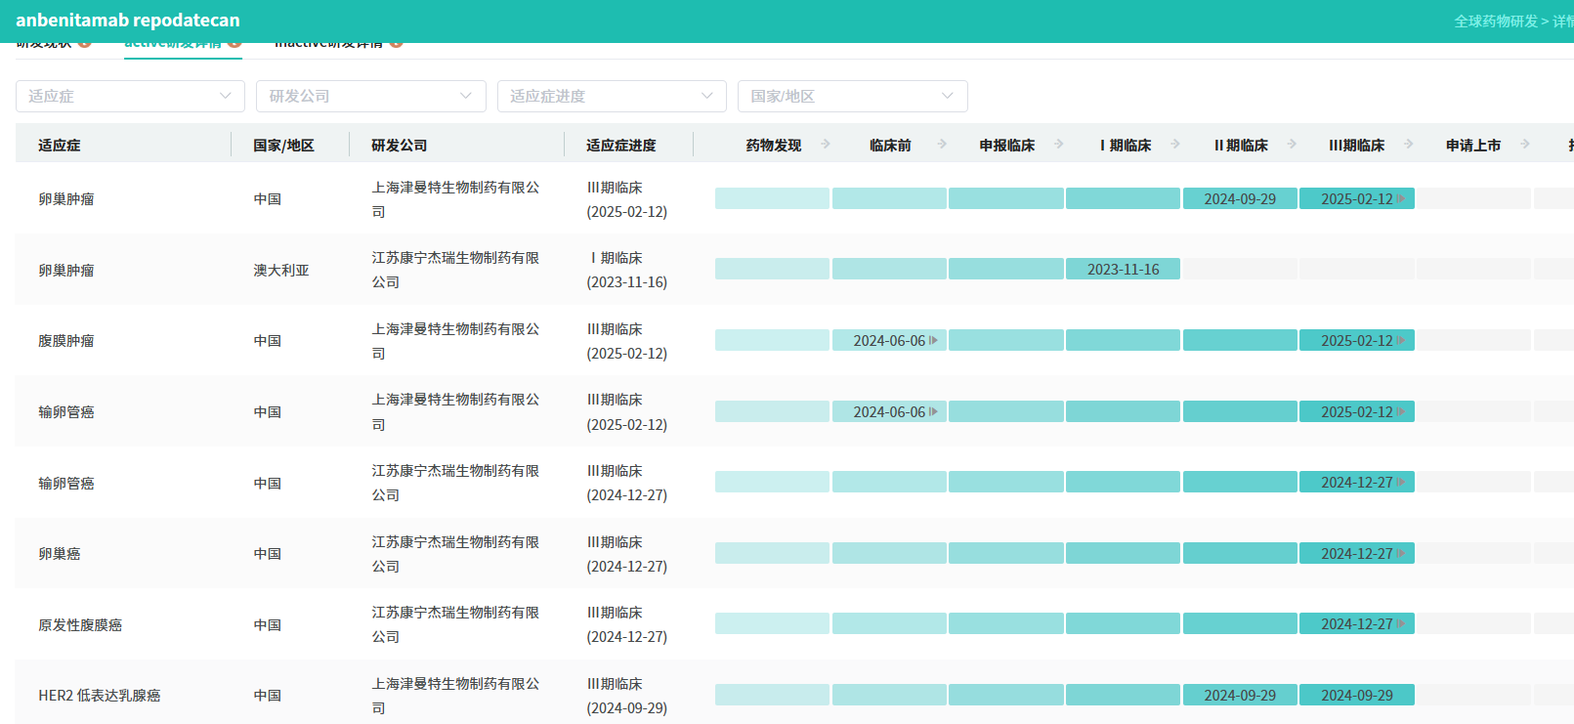Expand the 国家/地区 filter dropdown
The height and width of the screenshot is (724, 1574).
[852, 96]
